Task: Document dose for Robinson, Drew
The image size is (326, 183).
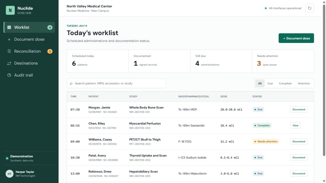Action: [299, 173]
